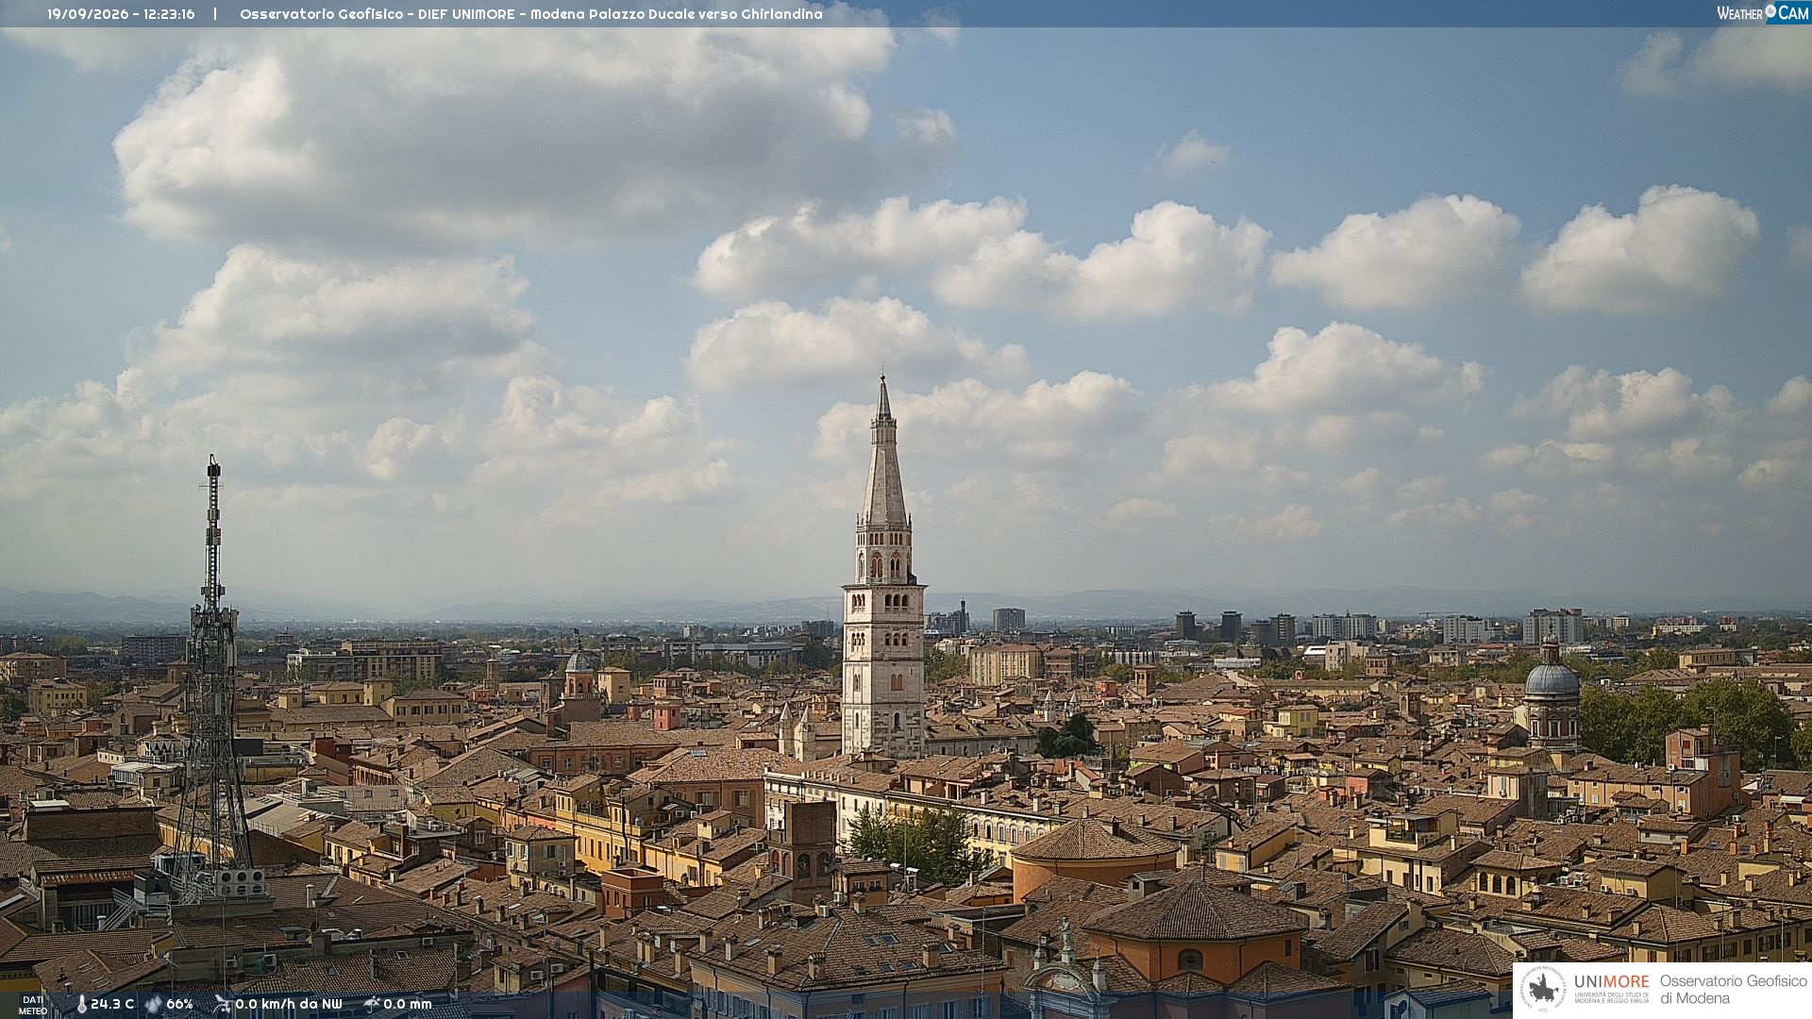This screenshot has height=1019, width=1812.
Task: Click the 0.0 km/h da NW wind reading
Action: [x=289, y=1004]
